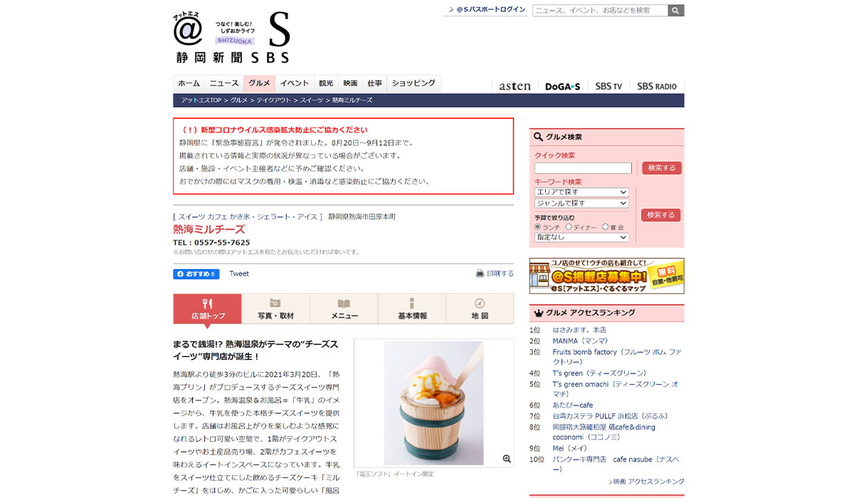The height and width of the screenshot is (498, 854).
Task: Select the ディナー radio button
Action: coord(569,227)
